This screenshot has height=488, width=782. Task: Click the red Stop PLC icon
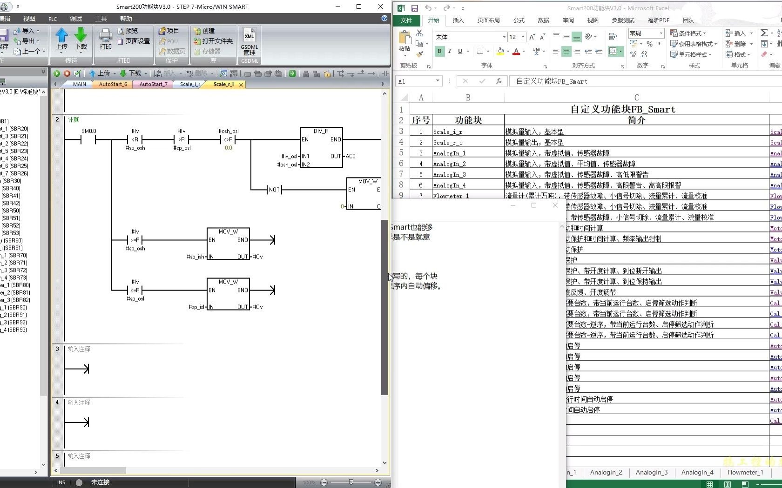coord(67,73)
